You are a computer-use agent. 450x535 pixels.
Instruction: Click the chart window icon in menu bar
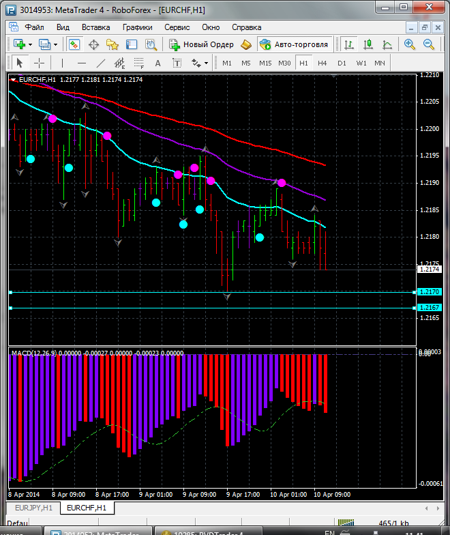point(14,27)
